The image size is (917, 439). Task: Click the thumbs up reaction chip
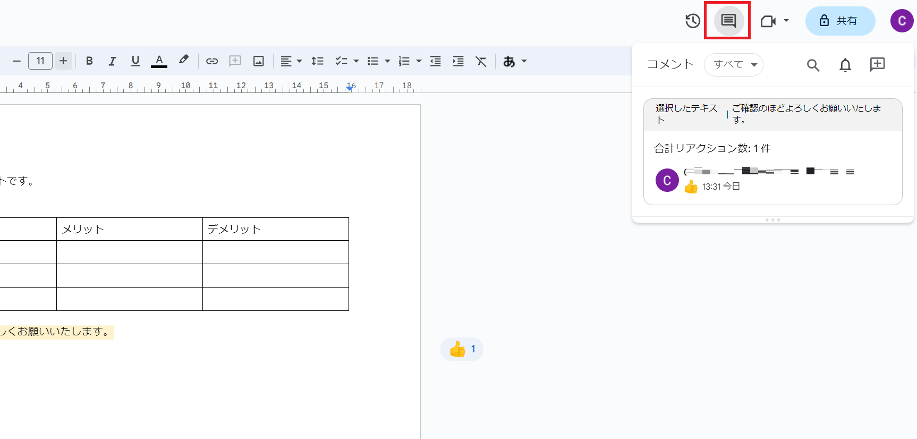click(x=462, y=349)
